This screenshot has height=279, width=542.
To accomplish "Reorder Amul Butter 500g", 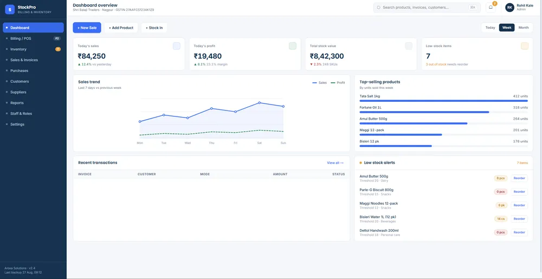I will pyautogui.click(x=519, y=178).
